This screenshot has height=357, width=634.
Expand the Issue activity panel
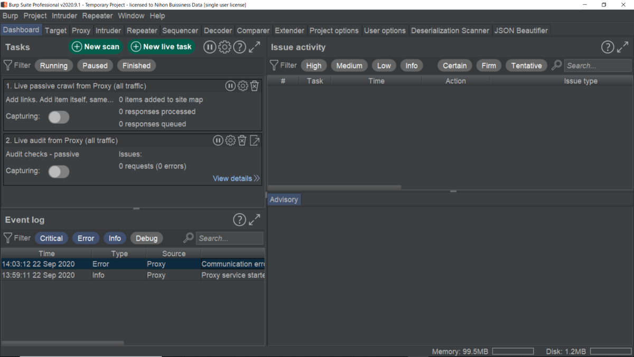point(623,47)
